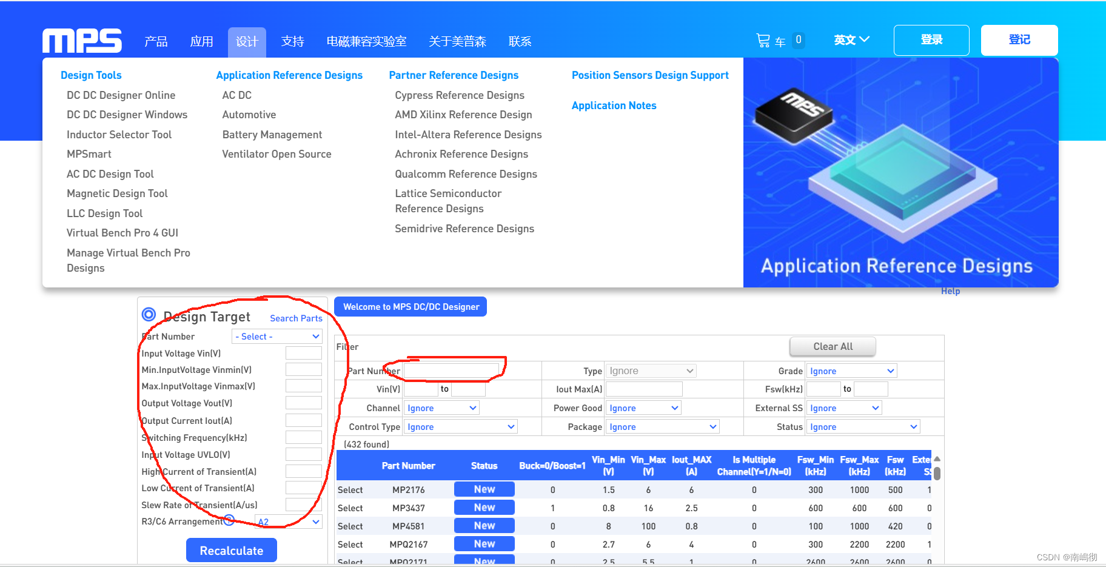Click the Application Reference Designs banner image
The height and width of the screenshot is (567, 1106).
point(901,172)
